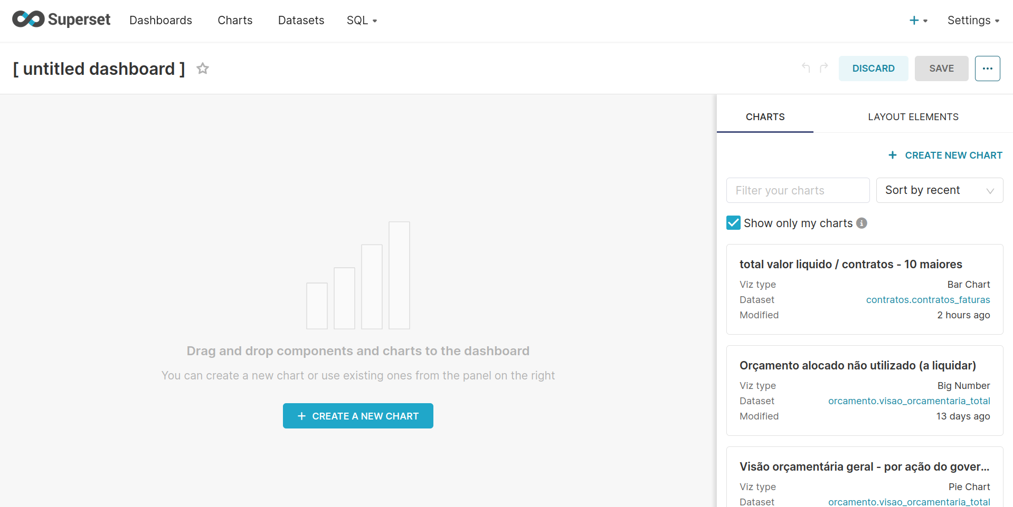Switch to the Layout Elements tab
1013x507 pixels.
(x=913, y=117)
